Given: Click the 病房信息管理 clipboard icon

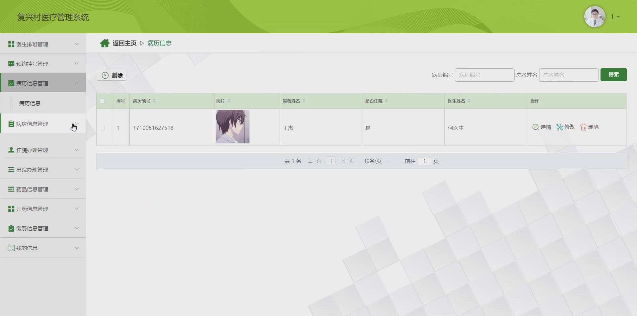Looking at the screenshot, I should pos(11,124).
